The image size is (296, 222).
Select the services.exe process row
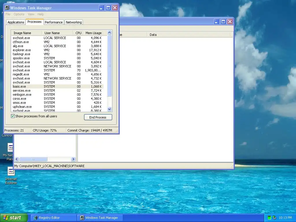coord(57,90)
